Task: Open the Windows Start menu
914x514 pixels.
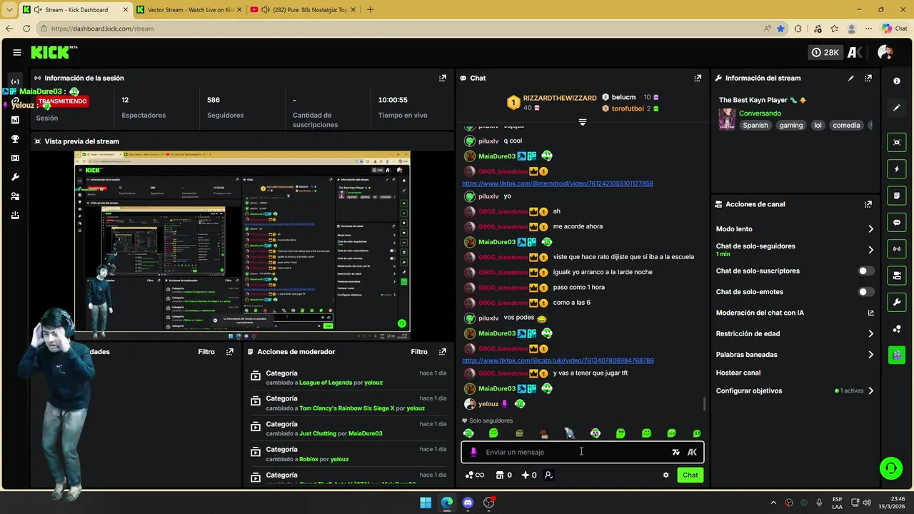Action: click(x=426, y=503)
